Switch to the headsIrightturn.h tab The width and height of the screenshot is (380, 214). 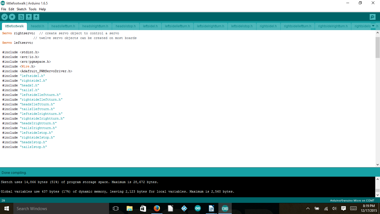[95, 26]
